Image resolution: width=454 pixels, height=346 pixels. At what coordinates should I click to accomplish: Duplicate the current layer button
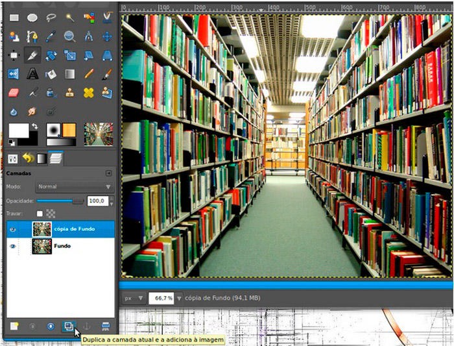tap(69, 327)
